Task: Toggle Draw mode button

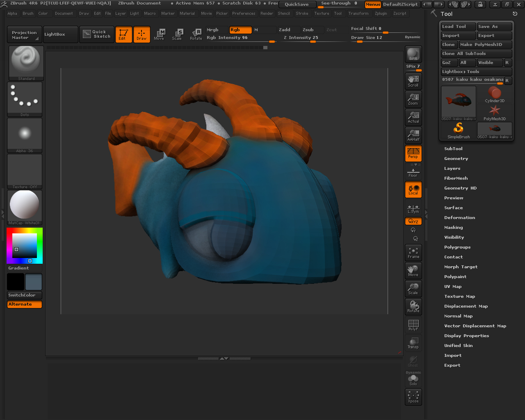Action: coord(142,34)
